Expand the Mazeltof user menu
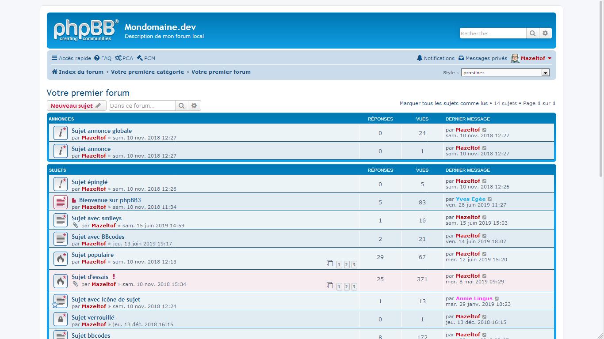 pyautogui.click(x=550, y=58)
